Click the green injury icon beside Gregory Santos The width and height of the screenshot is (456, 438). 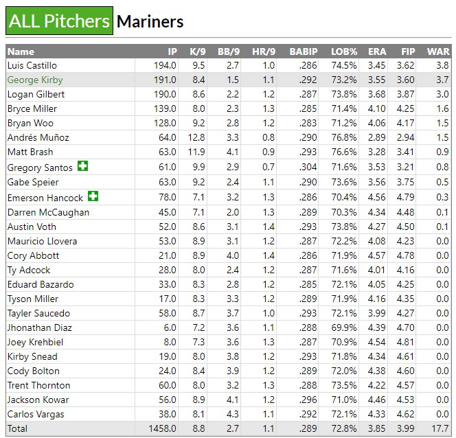[x=83, y=166]
